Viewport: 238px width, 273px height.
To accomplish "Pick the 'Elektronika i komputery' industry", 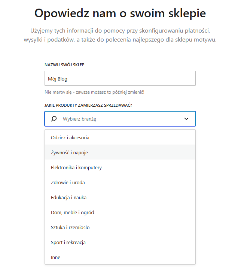I will pos(76,167).
